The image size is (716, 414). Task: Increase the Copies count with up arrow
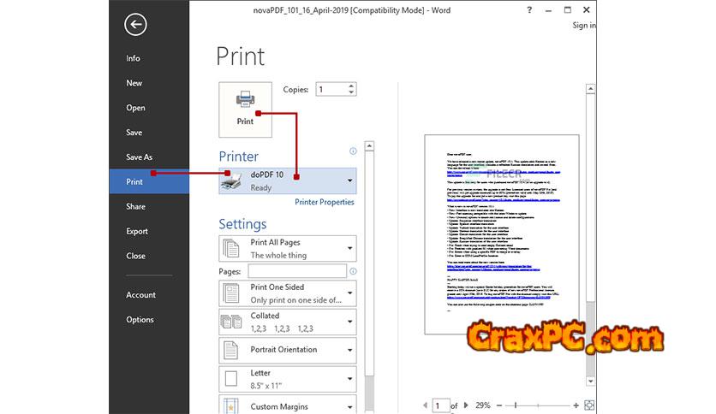(351, 86)
